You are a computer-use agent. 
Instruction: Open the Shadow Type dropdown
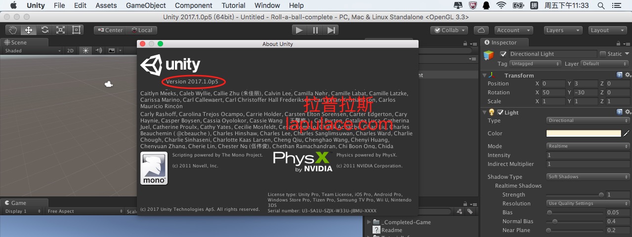[x=588, y=177]
